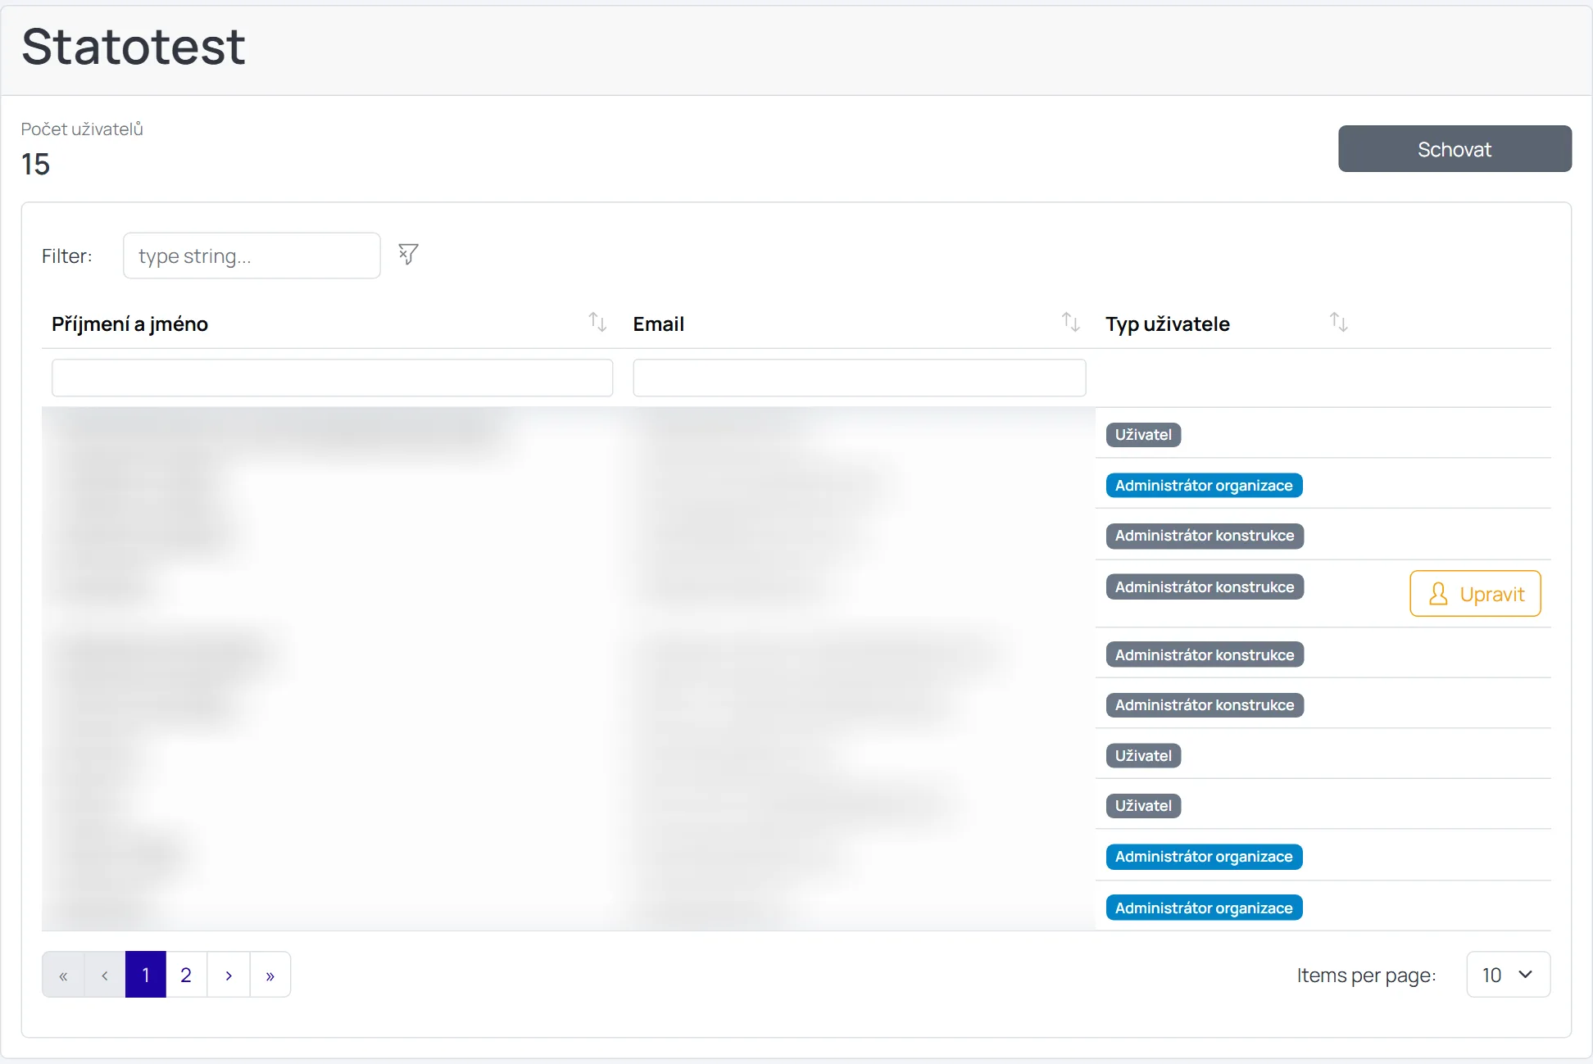The width and height of the screenshot is (1593, 1064).
Task: Click the Email column filter field
Action: [860, 378]
